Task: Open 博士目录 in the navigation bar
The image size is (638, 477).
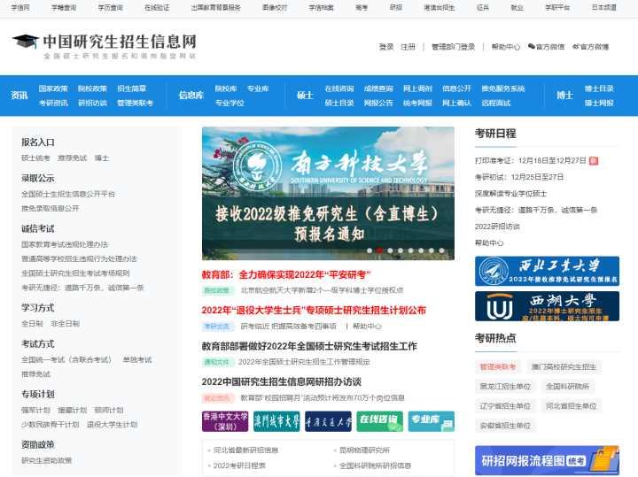Action: tap(599, 88)
